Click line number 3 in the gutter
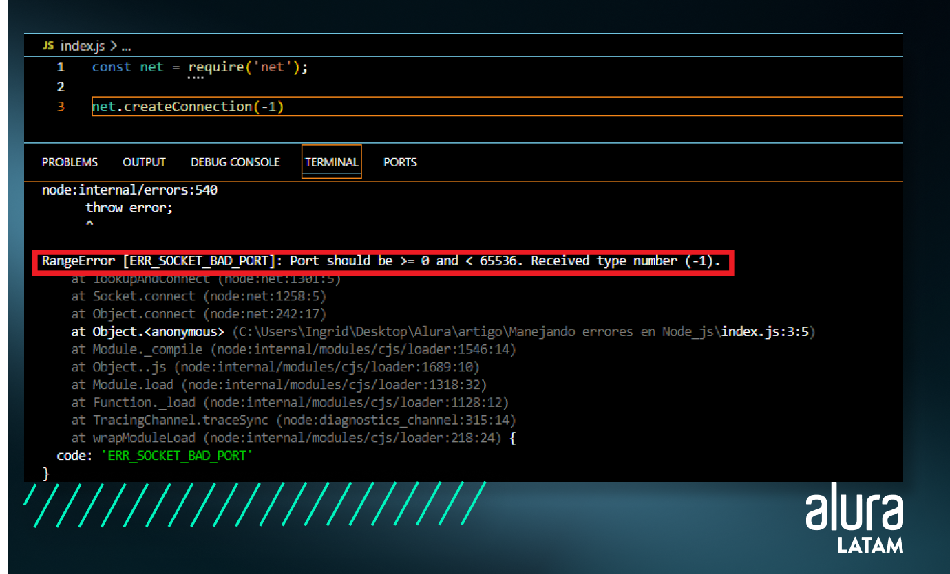This screenshot has width=950, height=574. tap(61, 107)
